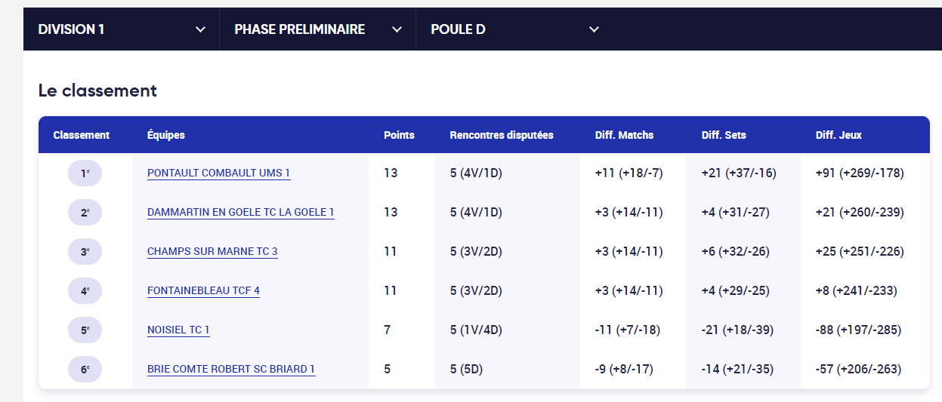Click the 3e ranking badge
The height and width of the screenshot is (402, 942).
85,252
